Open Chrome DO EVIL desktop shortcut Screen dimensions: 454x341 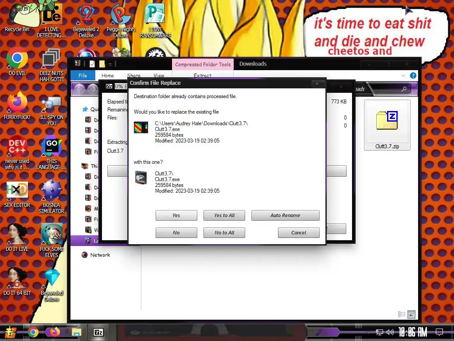pos(17,62)
